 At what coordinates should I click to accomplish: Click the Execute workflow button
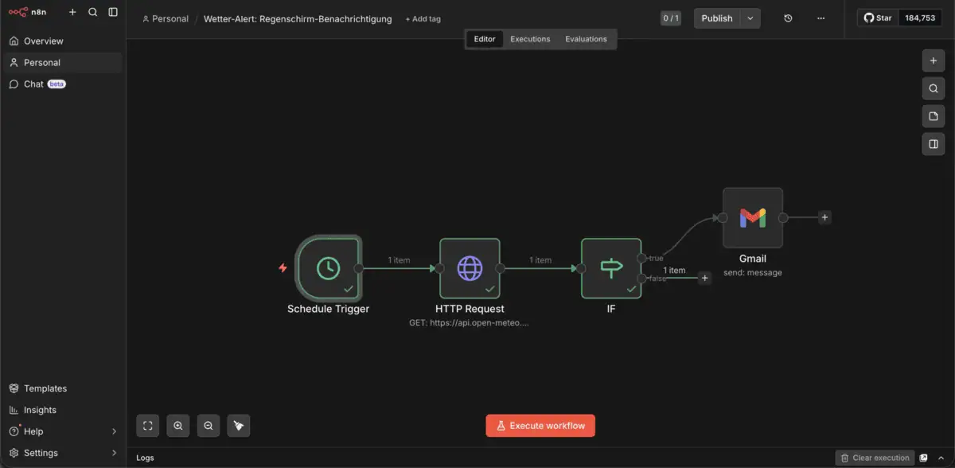point(540,425)
